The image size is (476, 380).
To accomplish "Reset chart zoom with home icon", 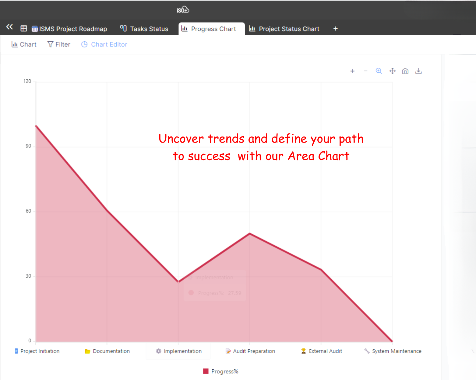I will coord(405,71).
